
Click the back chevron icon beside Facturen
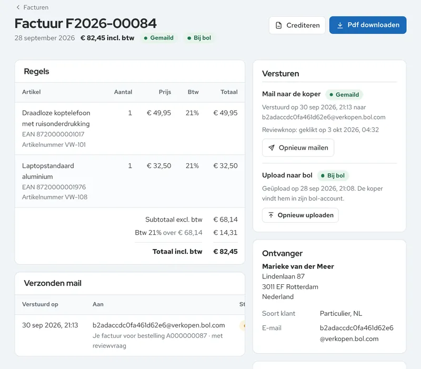pos(18,7)
